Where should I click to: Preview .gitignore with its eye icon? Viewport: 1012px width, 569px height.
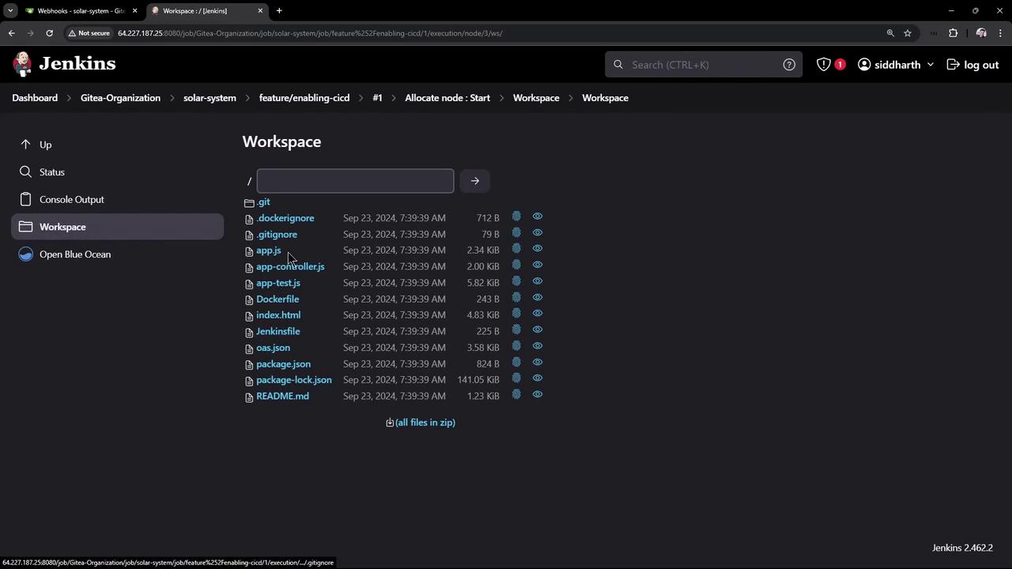[x=538, y=233]
